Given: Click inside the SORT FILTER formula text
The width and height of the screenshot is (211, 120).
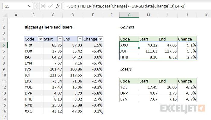Looking at the screenshot, I should point(126,6).
